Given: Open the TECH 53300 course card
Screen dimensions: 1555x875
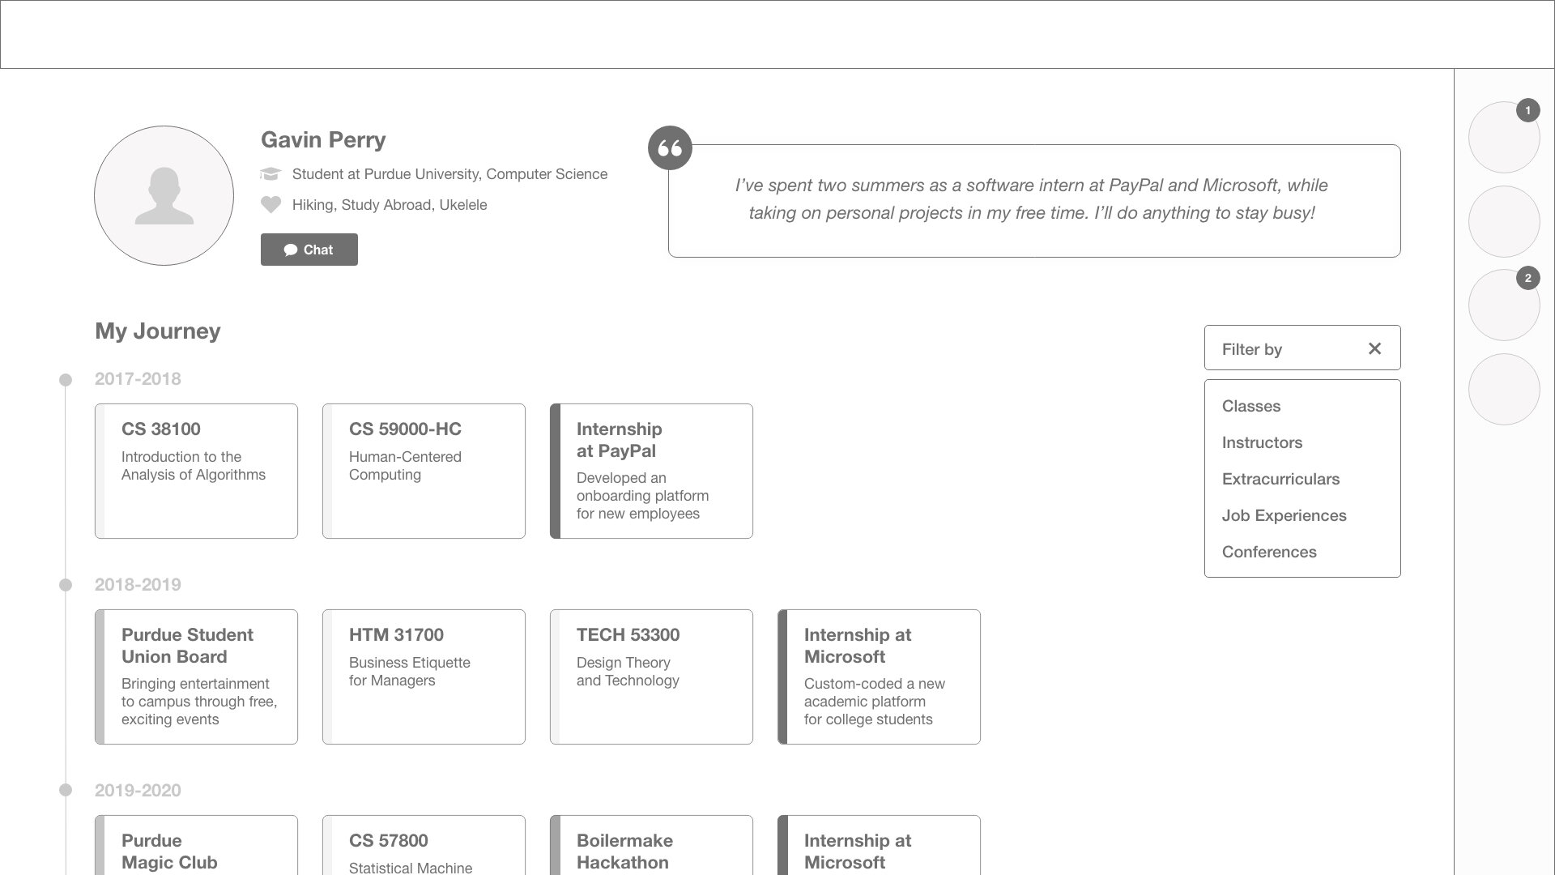Looking at the screenshot, I should [651, 677].
